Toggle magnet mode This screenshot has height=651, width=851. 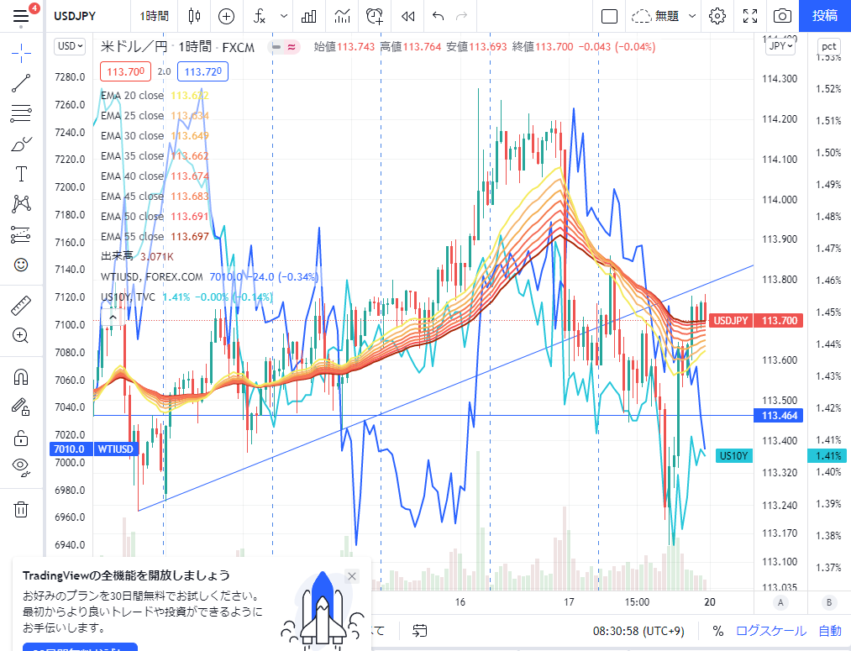click(21, 376)
